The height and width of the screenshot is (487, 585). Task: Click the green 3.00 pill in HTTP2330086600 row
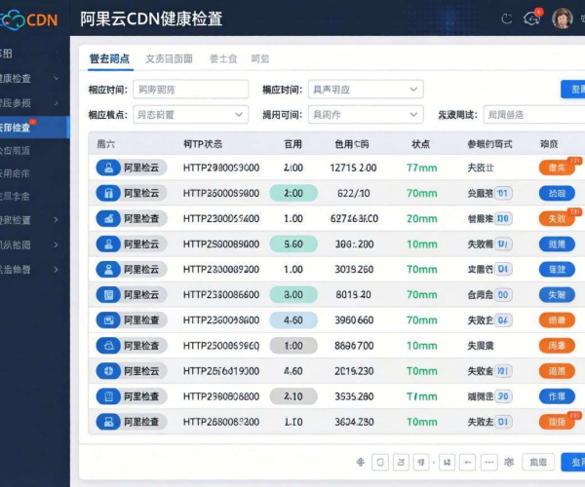coord(293,295)
